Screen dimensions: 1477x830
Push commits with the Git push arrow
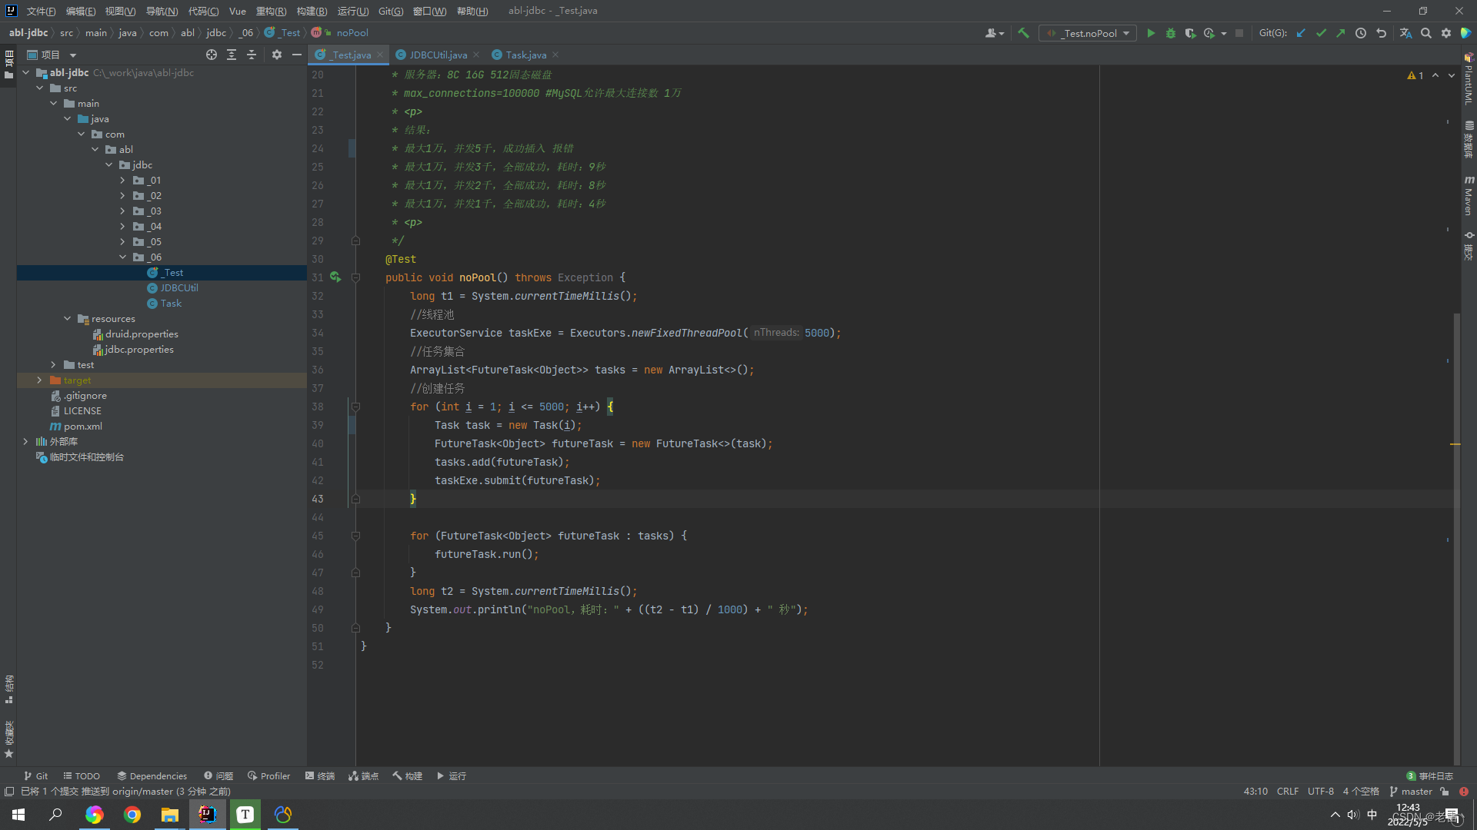coord(1341,33)
